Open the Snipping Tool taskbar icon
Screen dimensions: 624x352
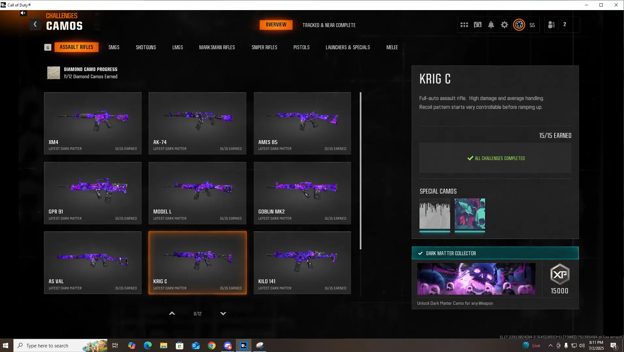(x=260, y=345)
